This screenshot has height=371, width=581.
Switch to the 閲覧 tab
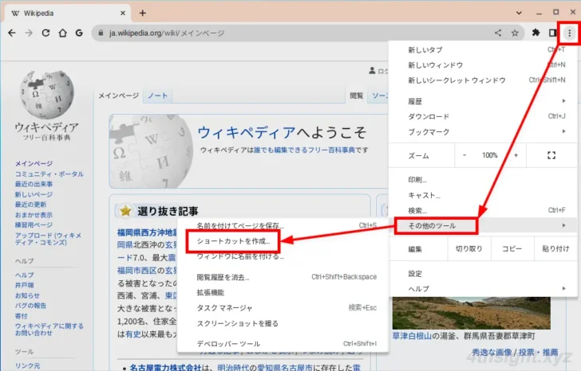(x=357, y=96)
